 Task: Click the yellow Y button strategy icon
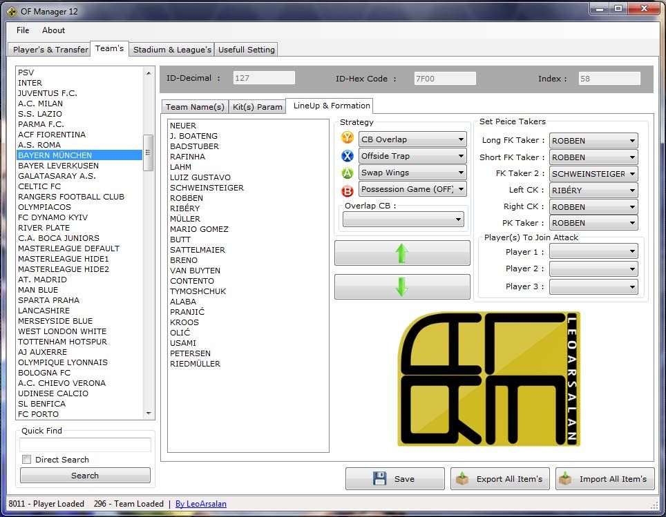348,139
